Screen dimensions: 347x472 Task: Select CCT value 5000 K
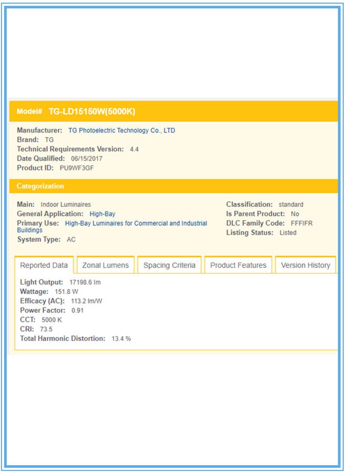(x=52, y=320)
